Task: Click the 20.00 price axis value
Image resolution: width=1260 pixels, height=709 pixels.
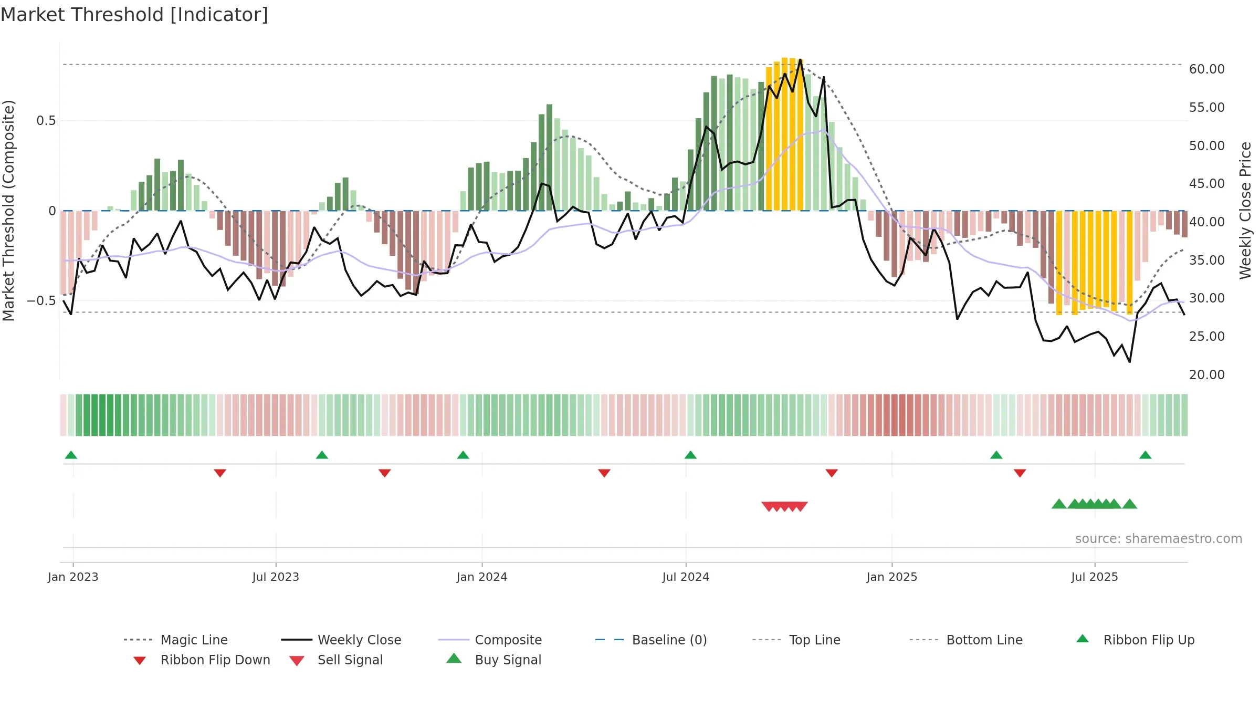Action: point(1207,375)
